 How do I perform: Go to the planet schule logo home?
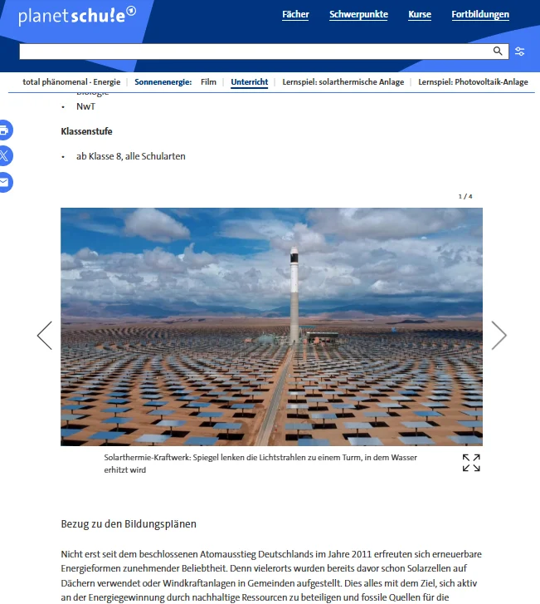77,16
